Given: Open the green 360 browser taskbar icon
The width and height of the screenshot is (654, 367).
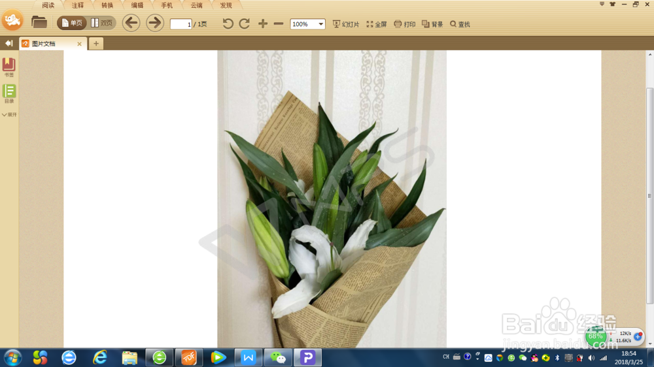Looking at the screenshot, I should pos(159,357).
